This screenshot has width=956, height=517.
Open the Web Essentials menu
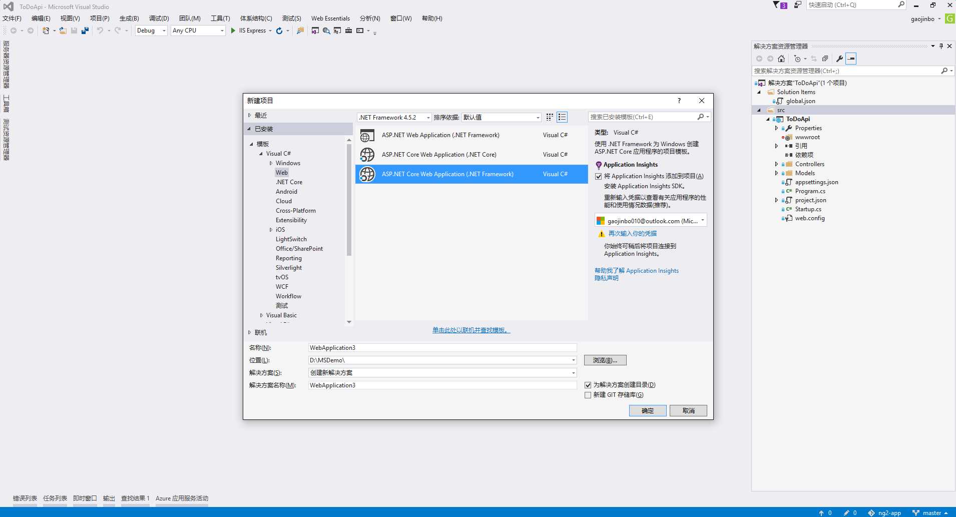click(x=330, y=19)
